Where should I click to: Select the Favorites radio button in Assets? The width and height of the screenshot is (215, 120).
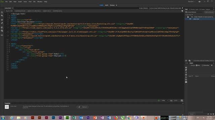(x=203, y=65)
